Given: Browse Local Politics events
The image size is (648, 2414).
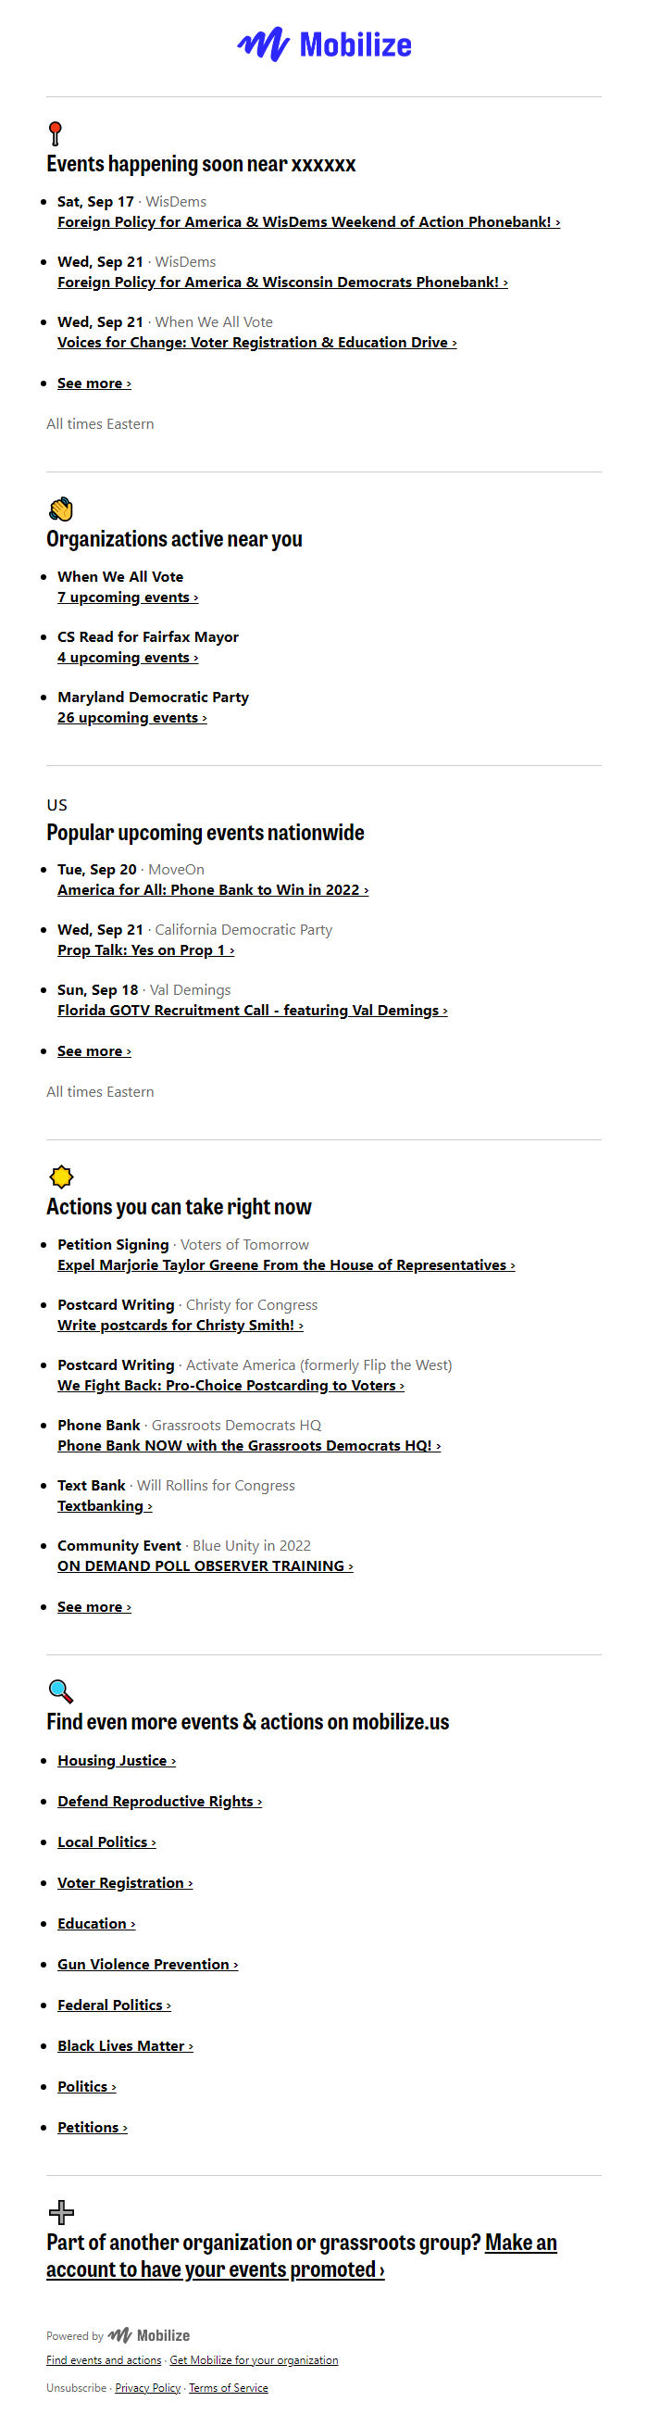Looking at the screenshot, I should pyautogui.click(x=106, y=1841).
